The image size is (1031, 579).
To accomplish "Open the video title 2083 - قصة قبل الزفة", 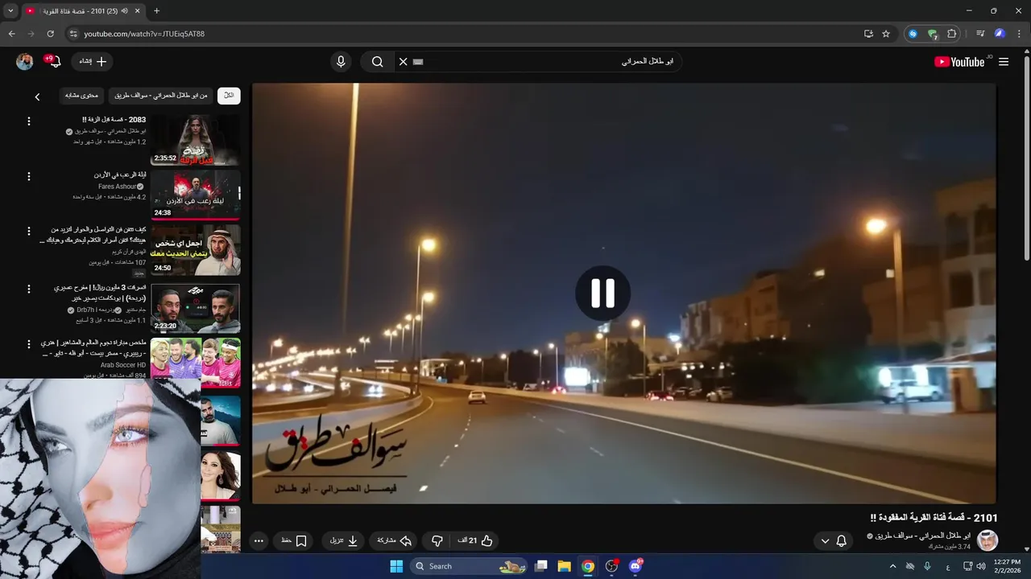I will click(x=114, y=120).
